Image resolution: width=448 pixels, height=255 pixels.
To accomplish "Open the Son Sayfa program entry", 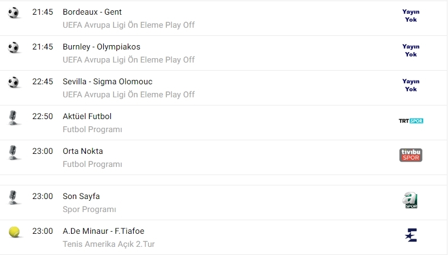I will click(x=82, y=196).
